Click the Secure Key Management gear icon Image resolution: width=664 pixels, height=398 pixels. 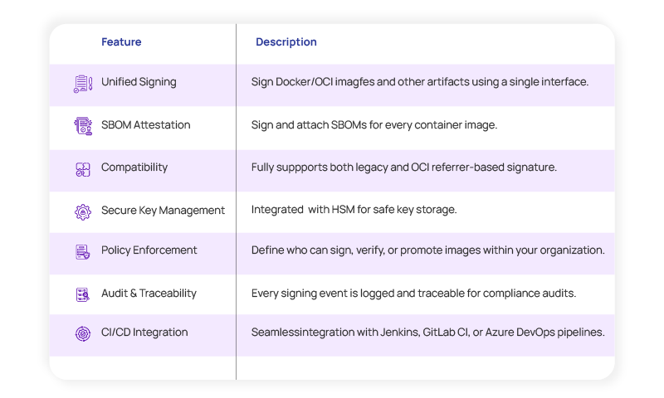[83, 211]
